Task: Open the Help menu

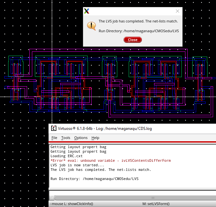Action: tap(95, 138)
